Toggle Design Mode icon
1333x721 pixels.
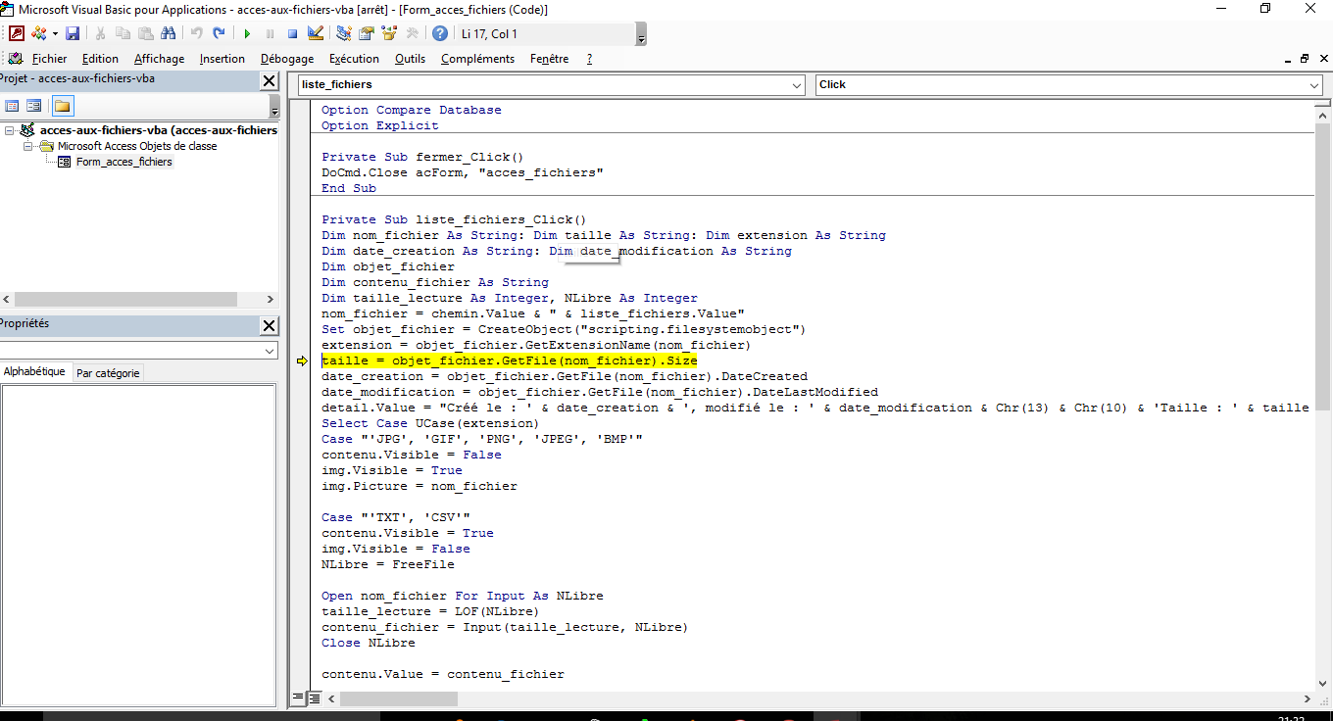click(x=315, y=33)
